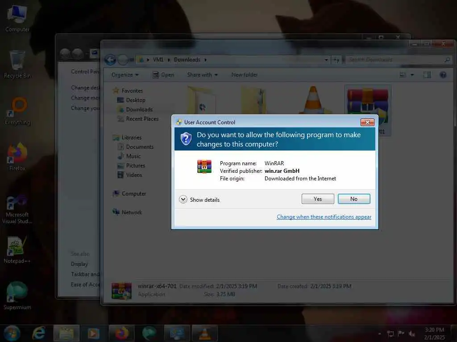
Task: Select Pictures library in navigation pane
Action: click(x=131, y=166)
